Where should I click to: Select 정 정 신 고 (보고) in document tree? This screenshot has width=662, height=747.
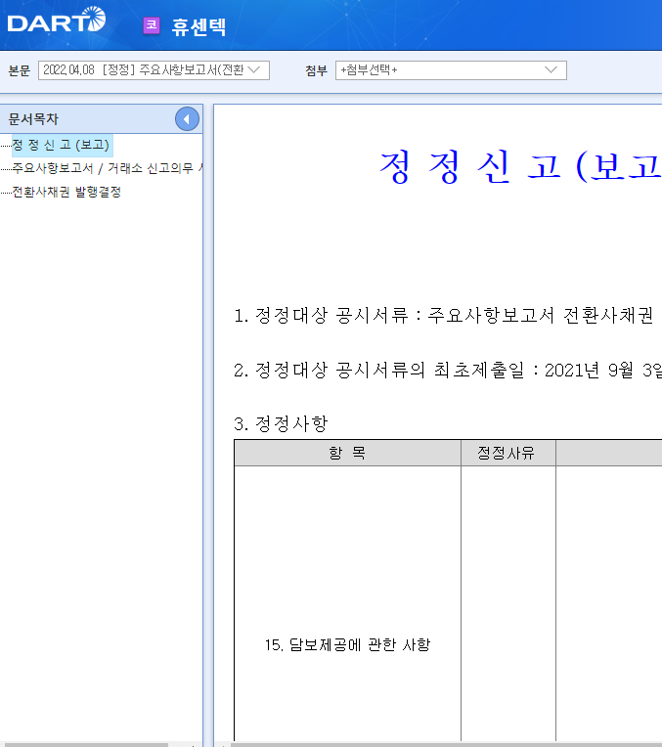pyautogui.click(x=62, y=145)
